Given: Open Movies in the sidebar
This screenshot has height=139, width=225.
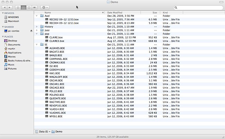Looking at the screenshot, I should [x=12, y=56].
